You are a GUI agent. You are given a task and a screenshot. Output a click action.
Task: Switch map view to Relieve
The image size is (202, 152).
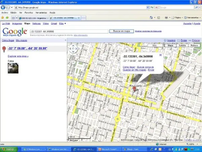[x=194, y=45]
